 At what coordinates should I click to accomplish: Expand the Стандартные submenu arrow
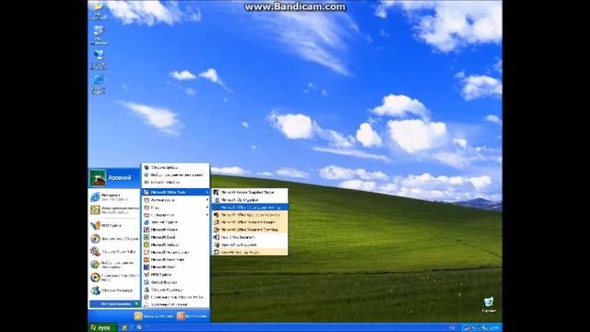(207, 215)
